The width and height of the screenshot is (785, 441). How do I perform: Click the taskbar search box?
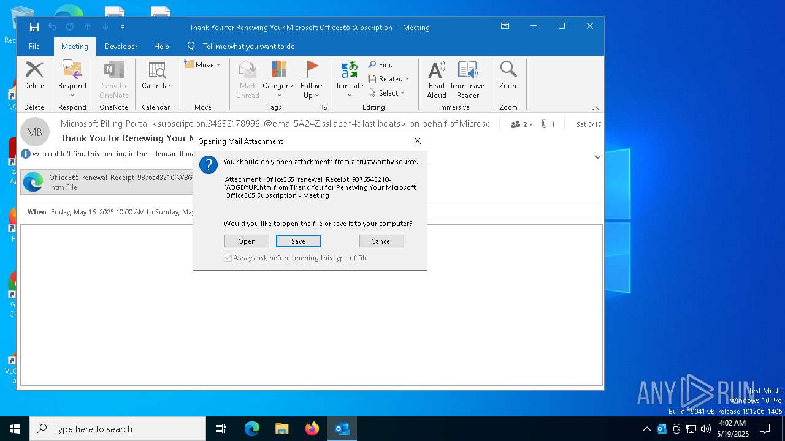[x=118, y=429]
